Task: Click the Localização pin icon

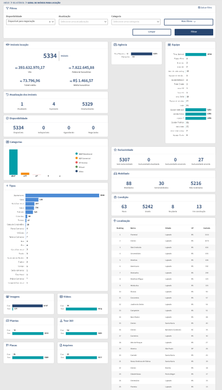Action: [x=115, y=221]
